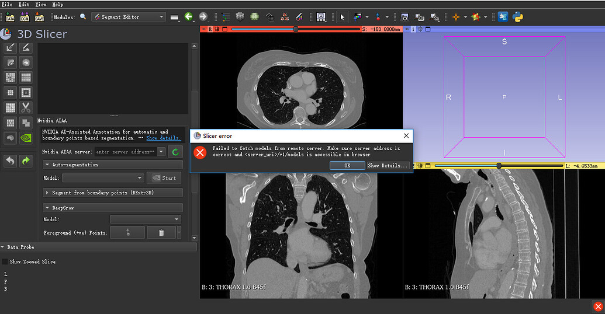Open the Help menu
605x314 pixels.
pyautogui.click(x=57, y=4)
